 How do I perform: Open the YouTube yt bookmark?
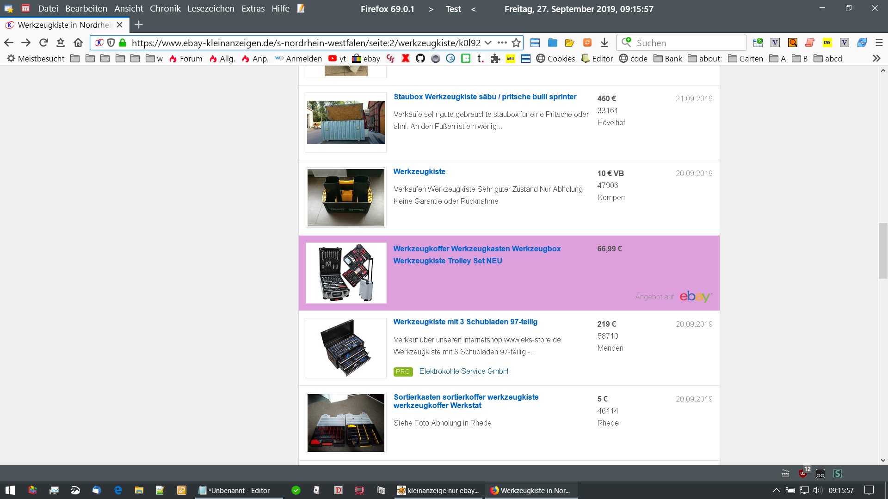(x=337, y=58)
